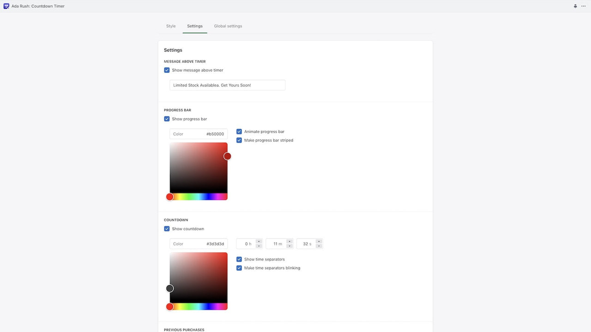The image size is (591, 332).
Task: Increment the hours value with the up arrow
Action: click(x=259, y=242)
